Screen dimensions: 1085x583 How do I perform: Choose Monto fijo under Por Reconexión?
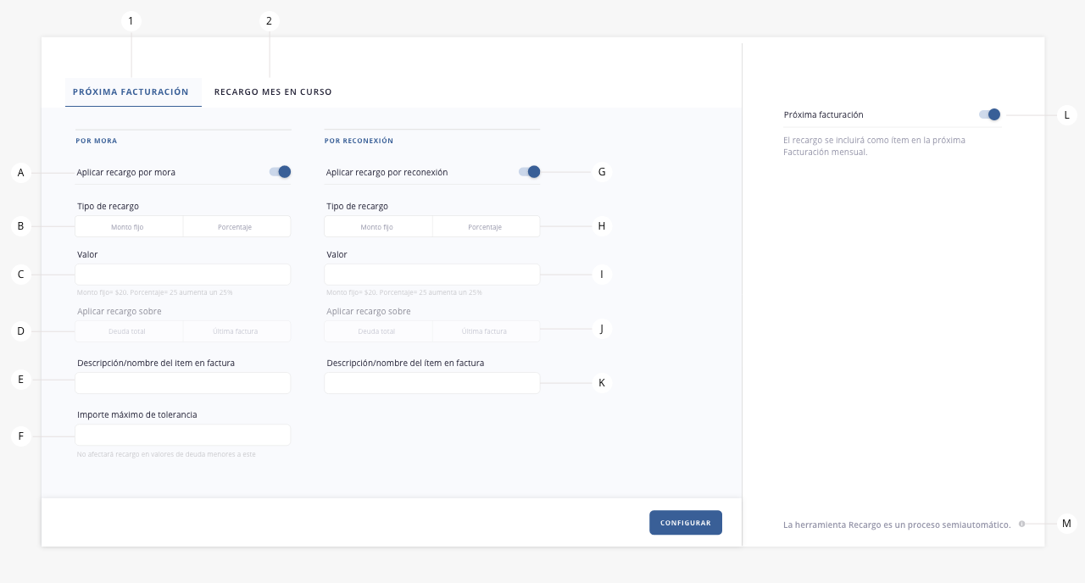point(378,226)
